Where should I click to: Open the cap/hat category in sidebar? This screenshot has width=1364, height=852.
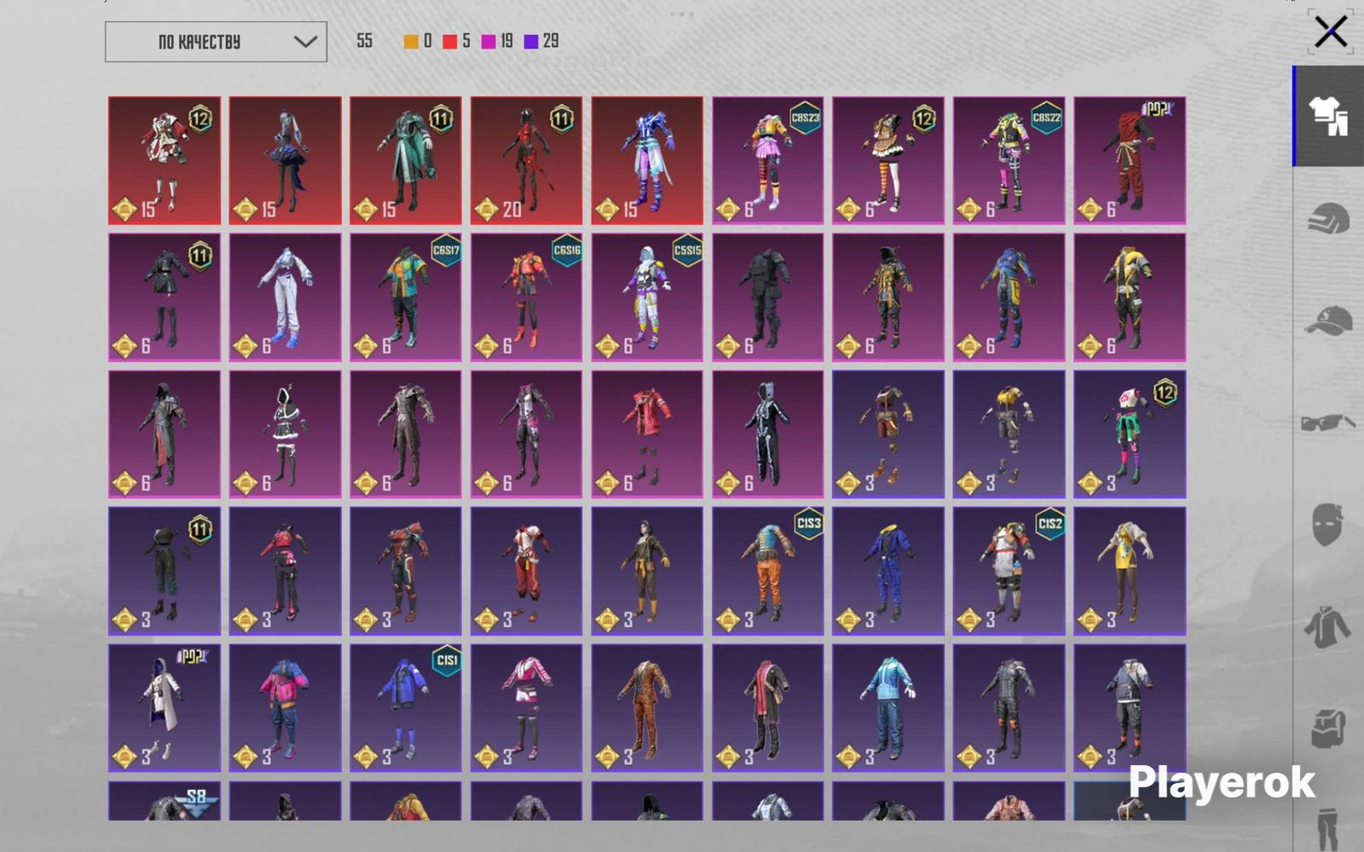pyautogui.click(x=1328, y=321)
